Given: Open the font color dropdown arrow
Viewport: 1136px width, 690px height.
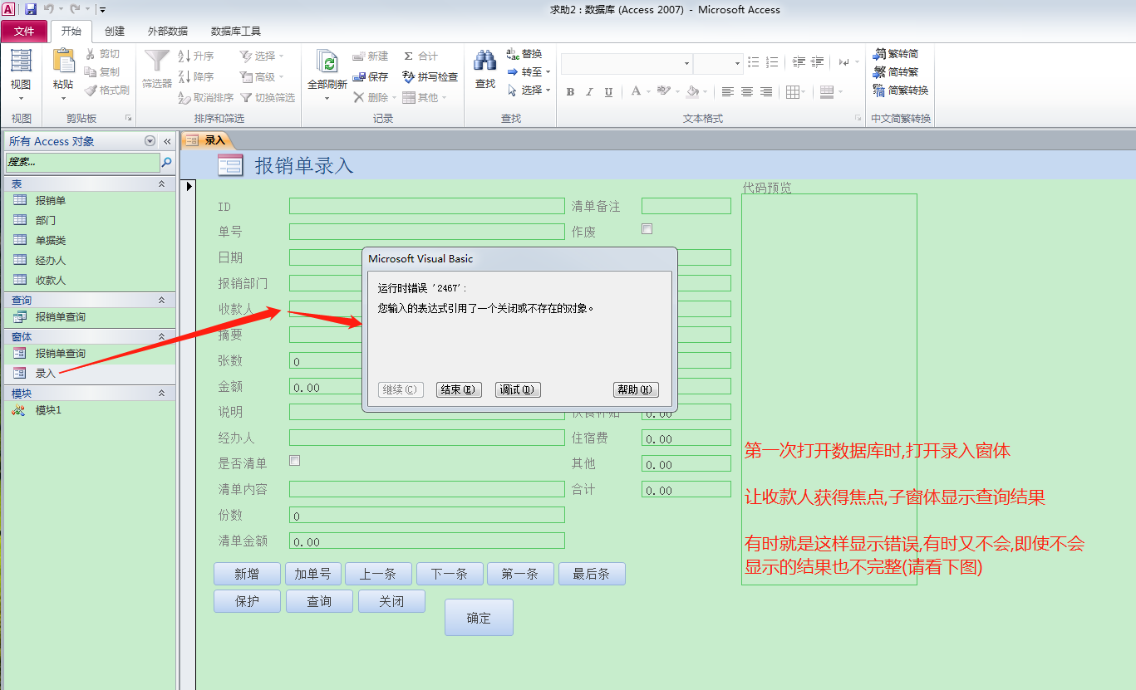Looking at the screenshot, I should 648,92.
